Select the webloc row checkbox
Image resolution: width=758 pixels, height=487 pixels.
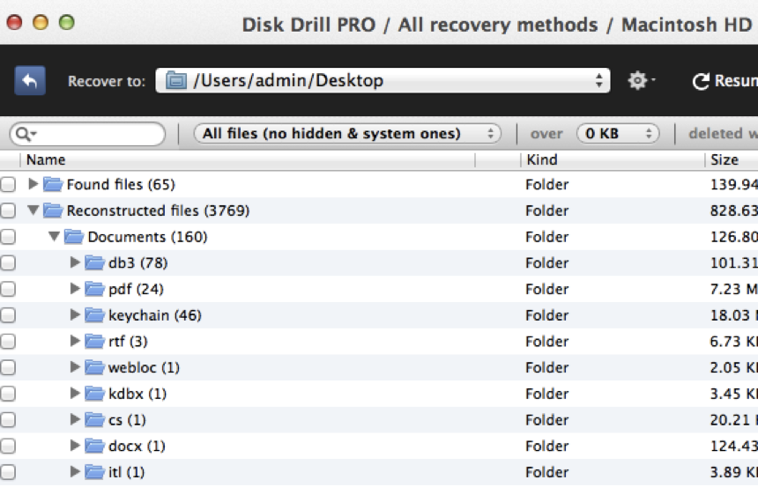click(8, 368)
